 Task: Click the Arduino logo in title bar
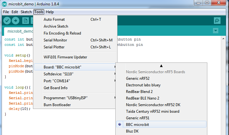pyautogui.click(x=4, y=4)
